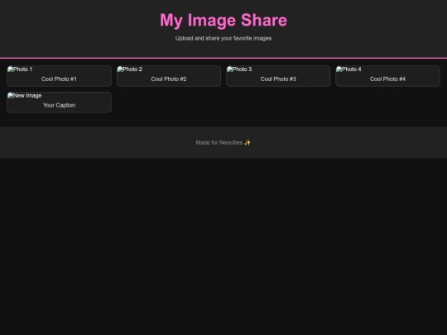Screen dimensions: 447x335
Task: Click the sparkles emoji in the footer
Action: tap(248, 142)
